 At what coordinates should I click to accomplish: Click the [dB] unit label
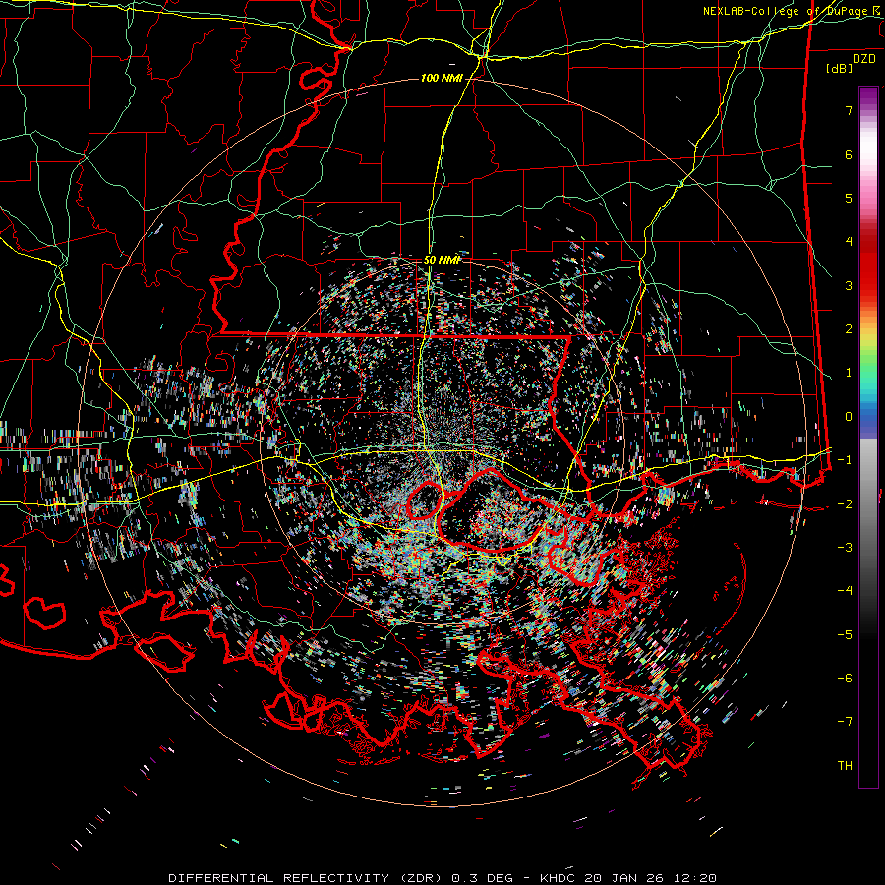(840, 68)
